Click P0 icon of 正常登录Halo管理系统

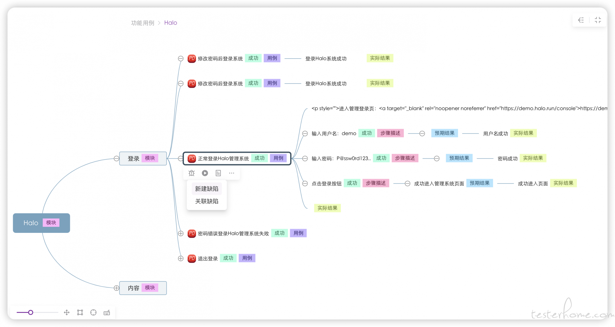[192, 159]
